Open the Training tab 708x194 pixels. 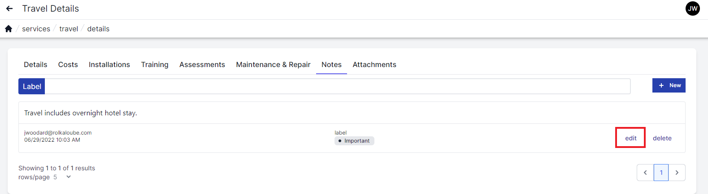[155, 65]
